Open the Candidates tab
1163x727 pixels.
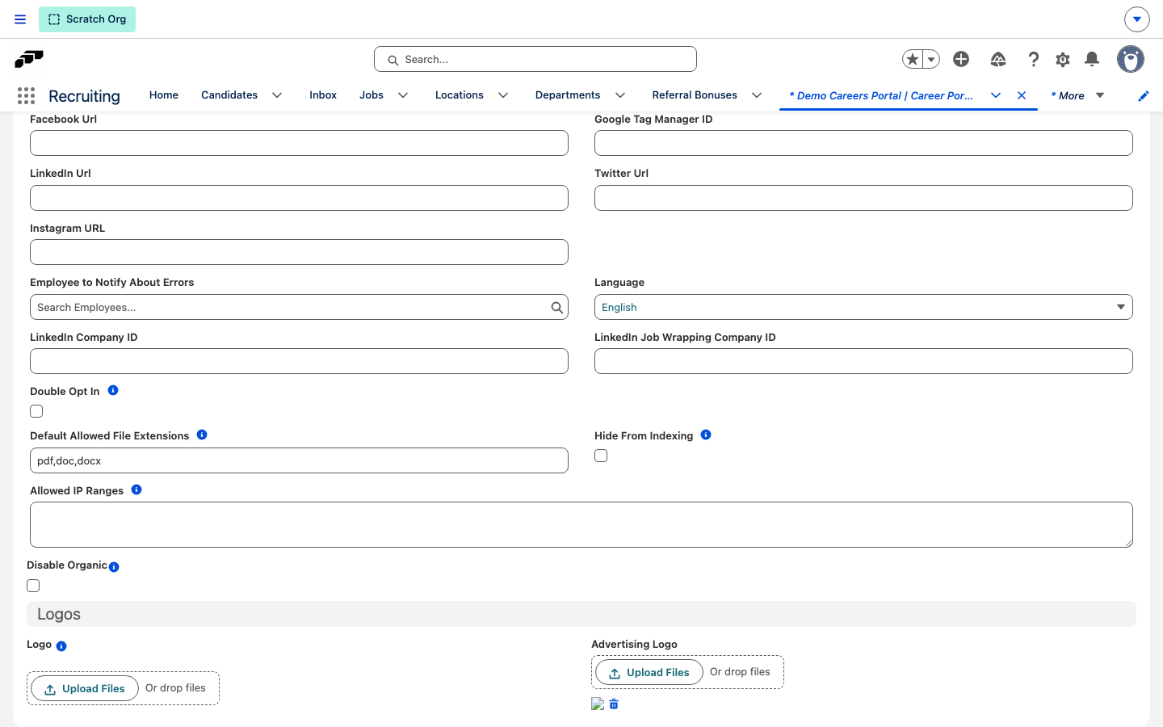(x=229, y=95)
